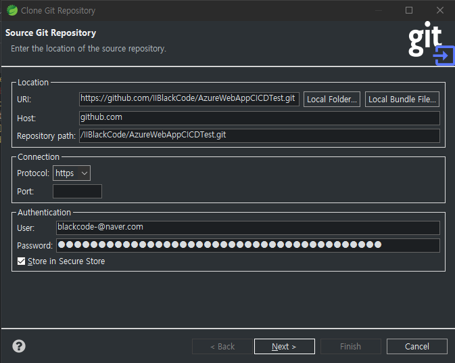Click the Store in Secure Store label
455x363 pixels.
click(66, 261)
